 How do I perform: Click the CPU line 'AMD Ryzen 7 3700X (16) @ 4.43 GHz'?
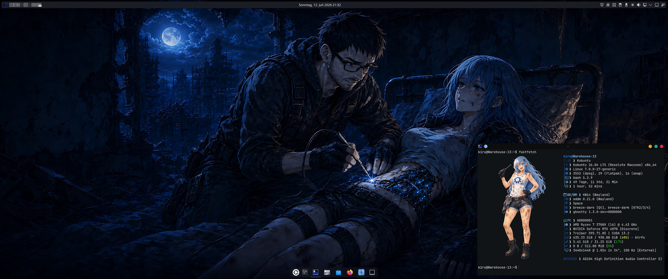pos(605,225)
